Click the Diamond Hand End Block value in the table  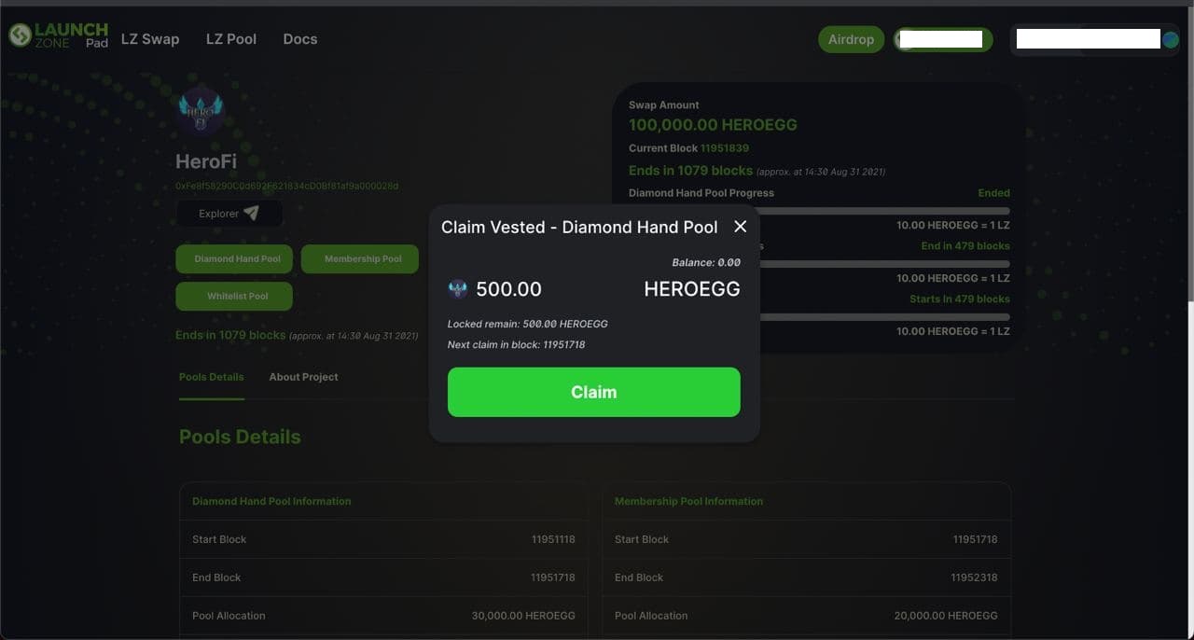553,577
